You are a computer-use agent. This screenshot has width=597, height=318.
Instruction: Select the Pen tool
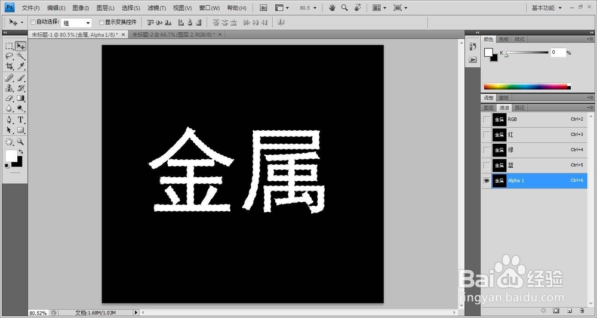coord(9,120)
